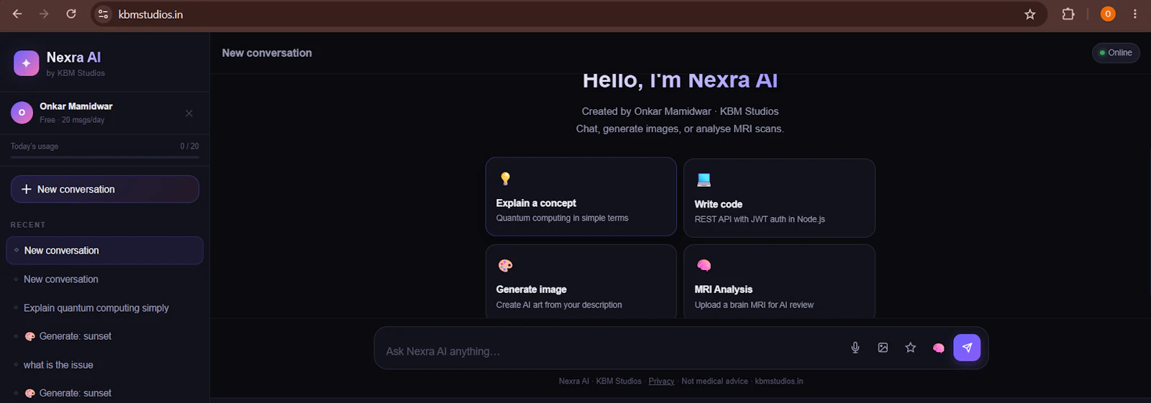Screen dimensions: 1151x403
Task: Open the Chrome profile avatar
Action: pos(1108,14)
